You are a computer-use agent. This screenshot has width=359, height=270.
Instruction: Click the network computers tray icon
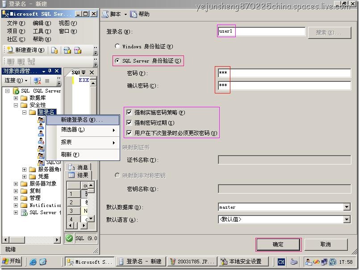pos(324,262)
